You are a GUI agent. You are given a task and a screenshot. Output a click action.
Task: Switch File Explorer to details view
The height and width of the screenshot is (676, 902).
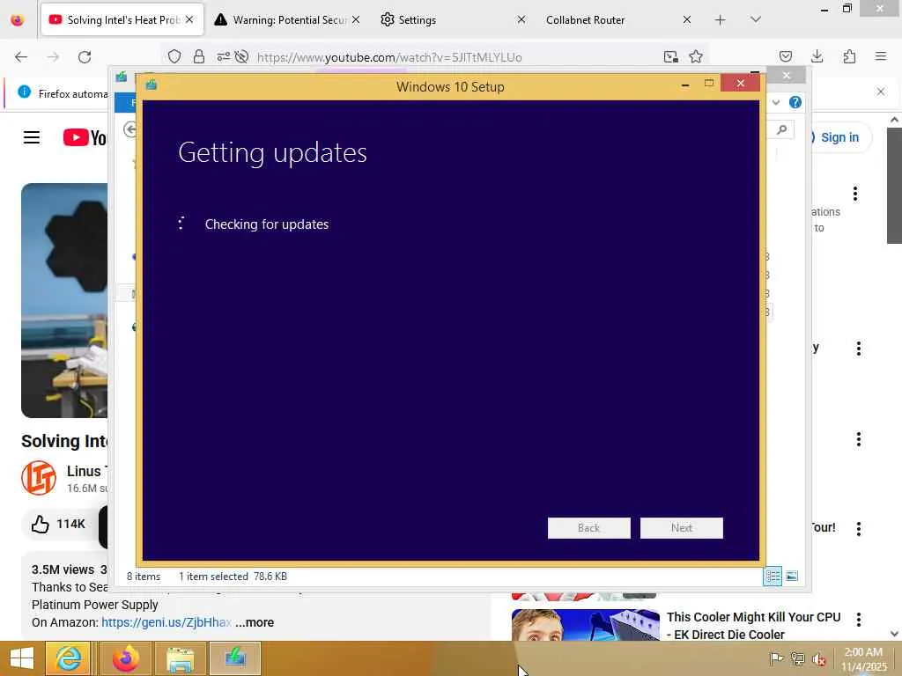point(773,576)
